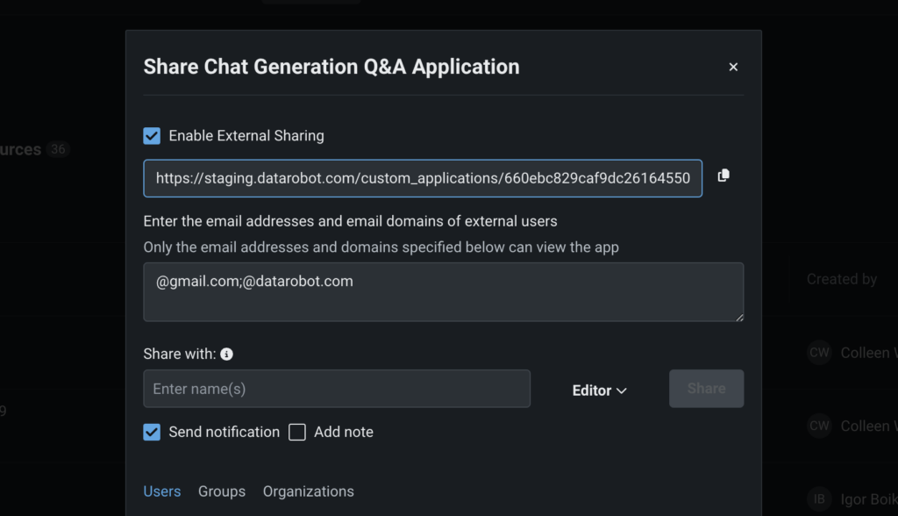Close the Share Chat Generation dialog
Screen dimensions: 898x516
point(733,66)
